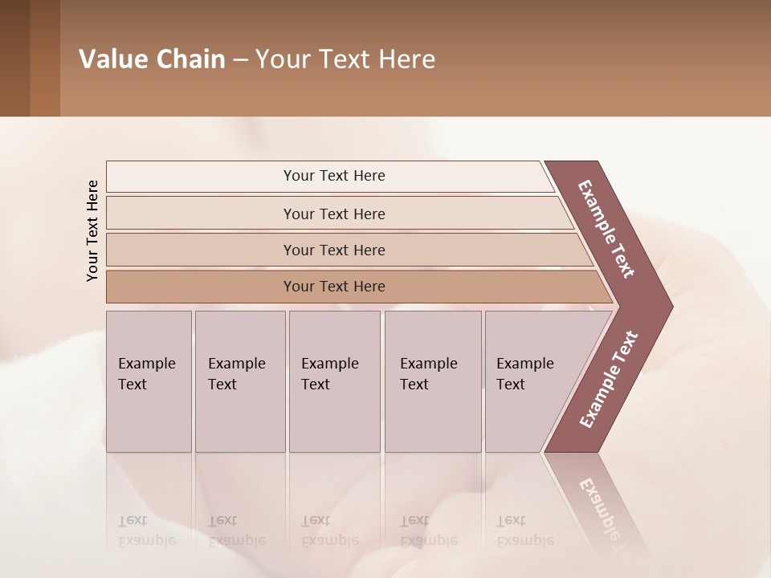Click the lighter brown stripe beside dark stripe
771x578 pixels.
click(x=45, y=58)
